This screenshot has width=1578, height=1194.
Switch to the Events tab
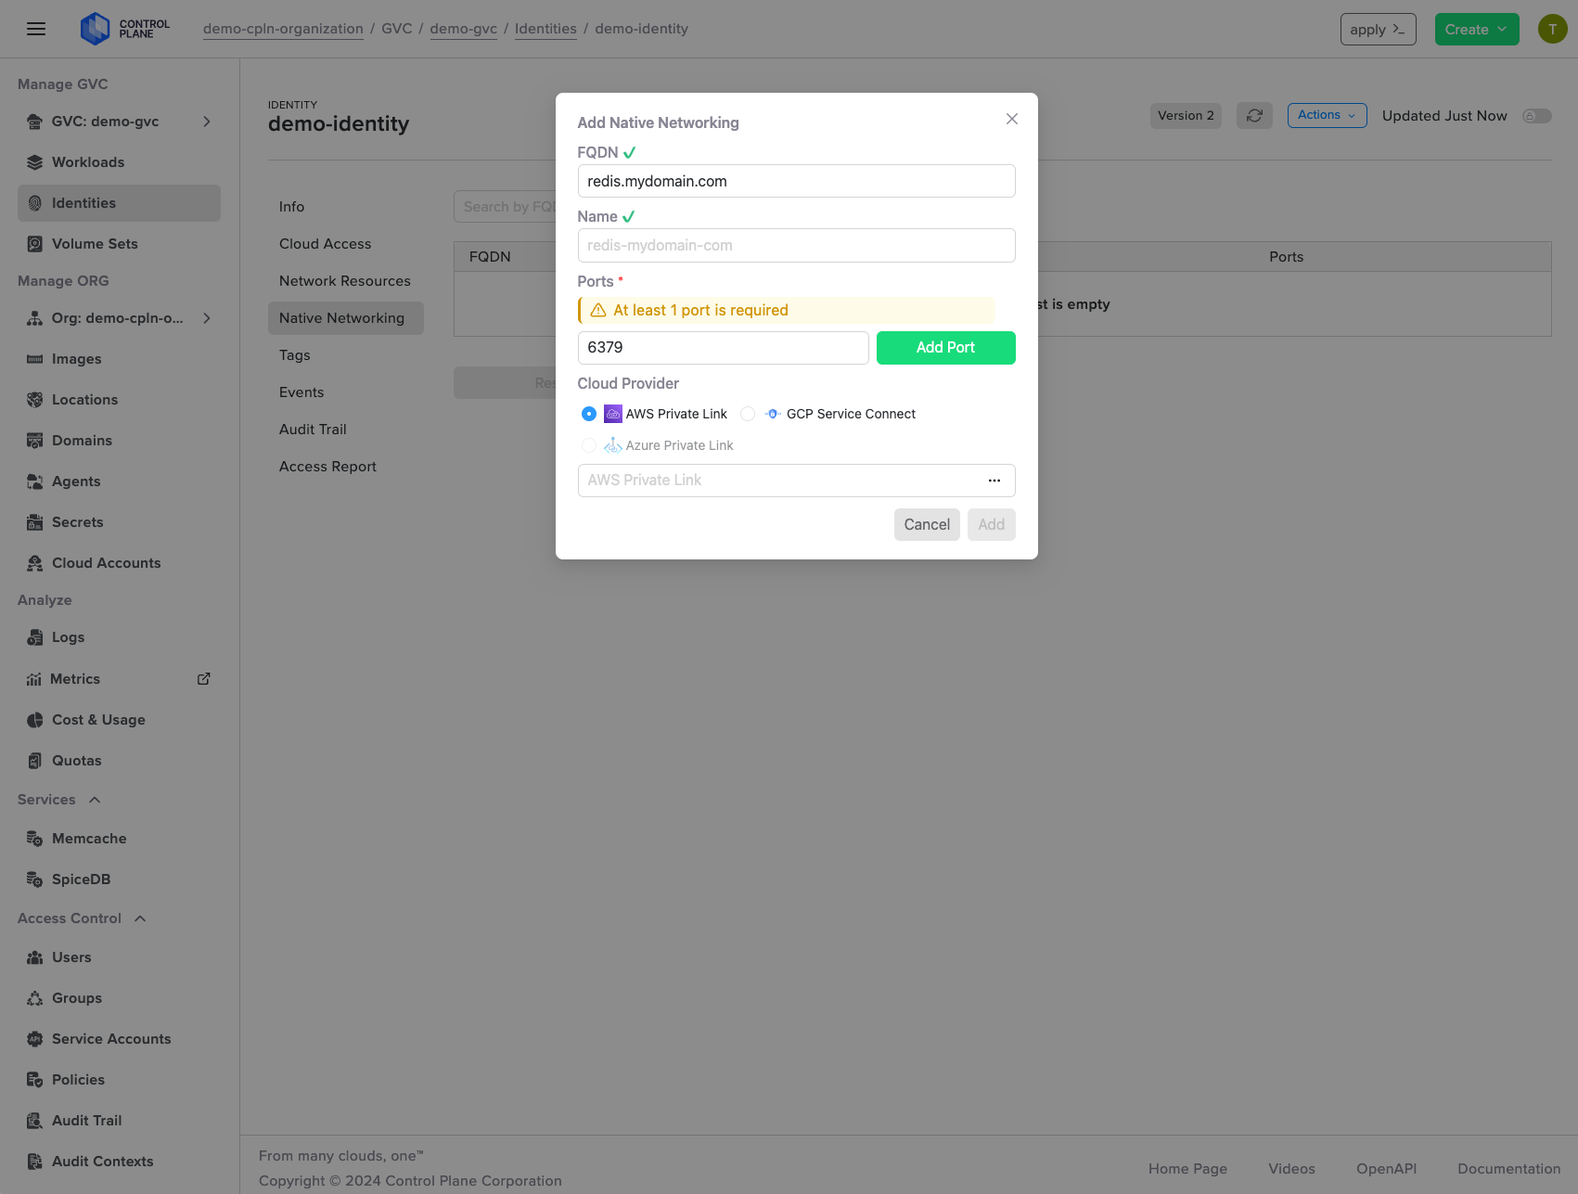click(x=301, y=392)
